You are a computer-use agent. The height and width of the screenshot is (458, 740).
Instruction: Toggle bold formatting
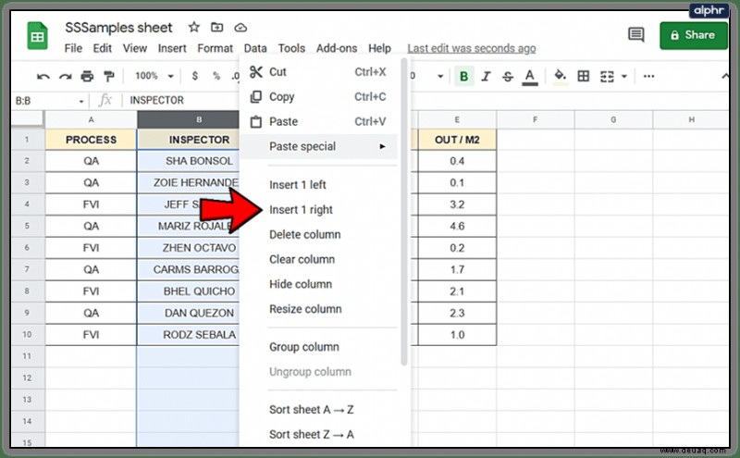464,77
